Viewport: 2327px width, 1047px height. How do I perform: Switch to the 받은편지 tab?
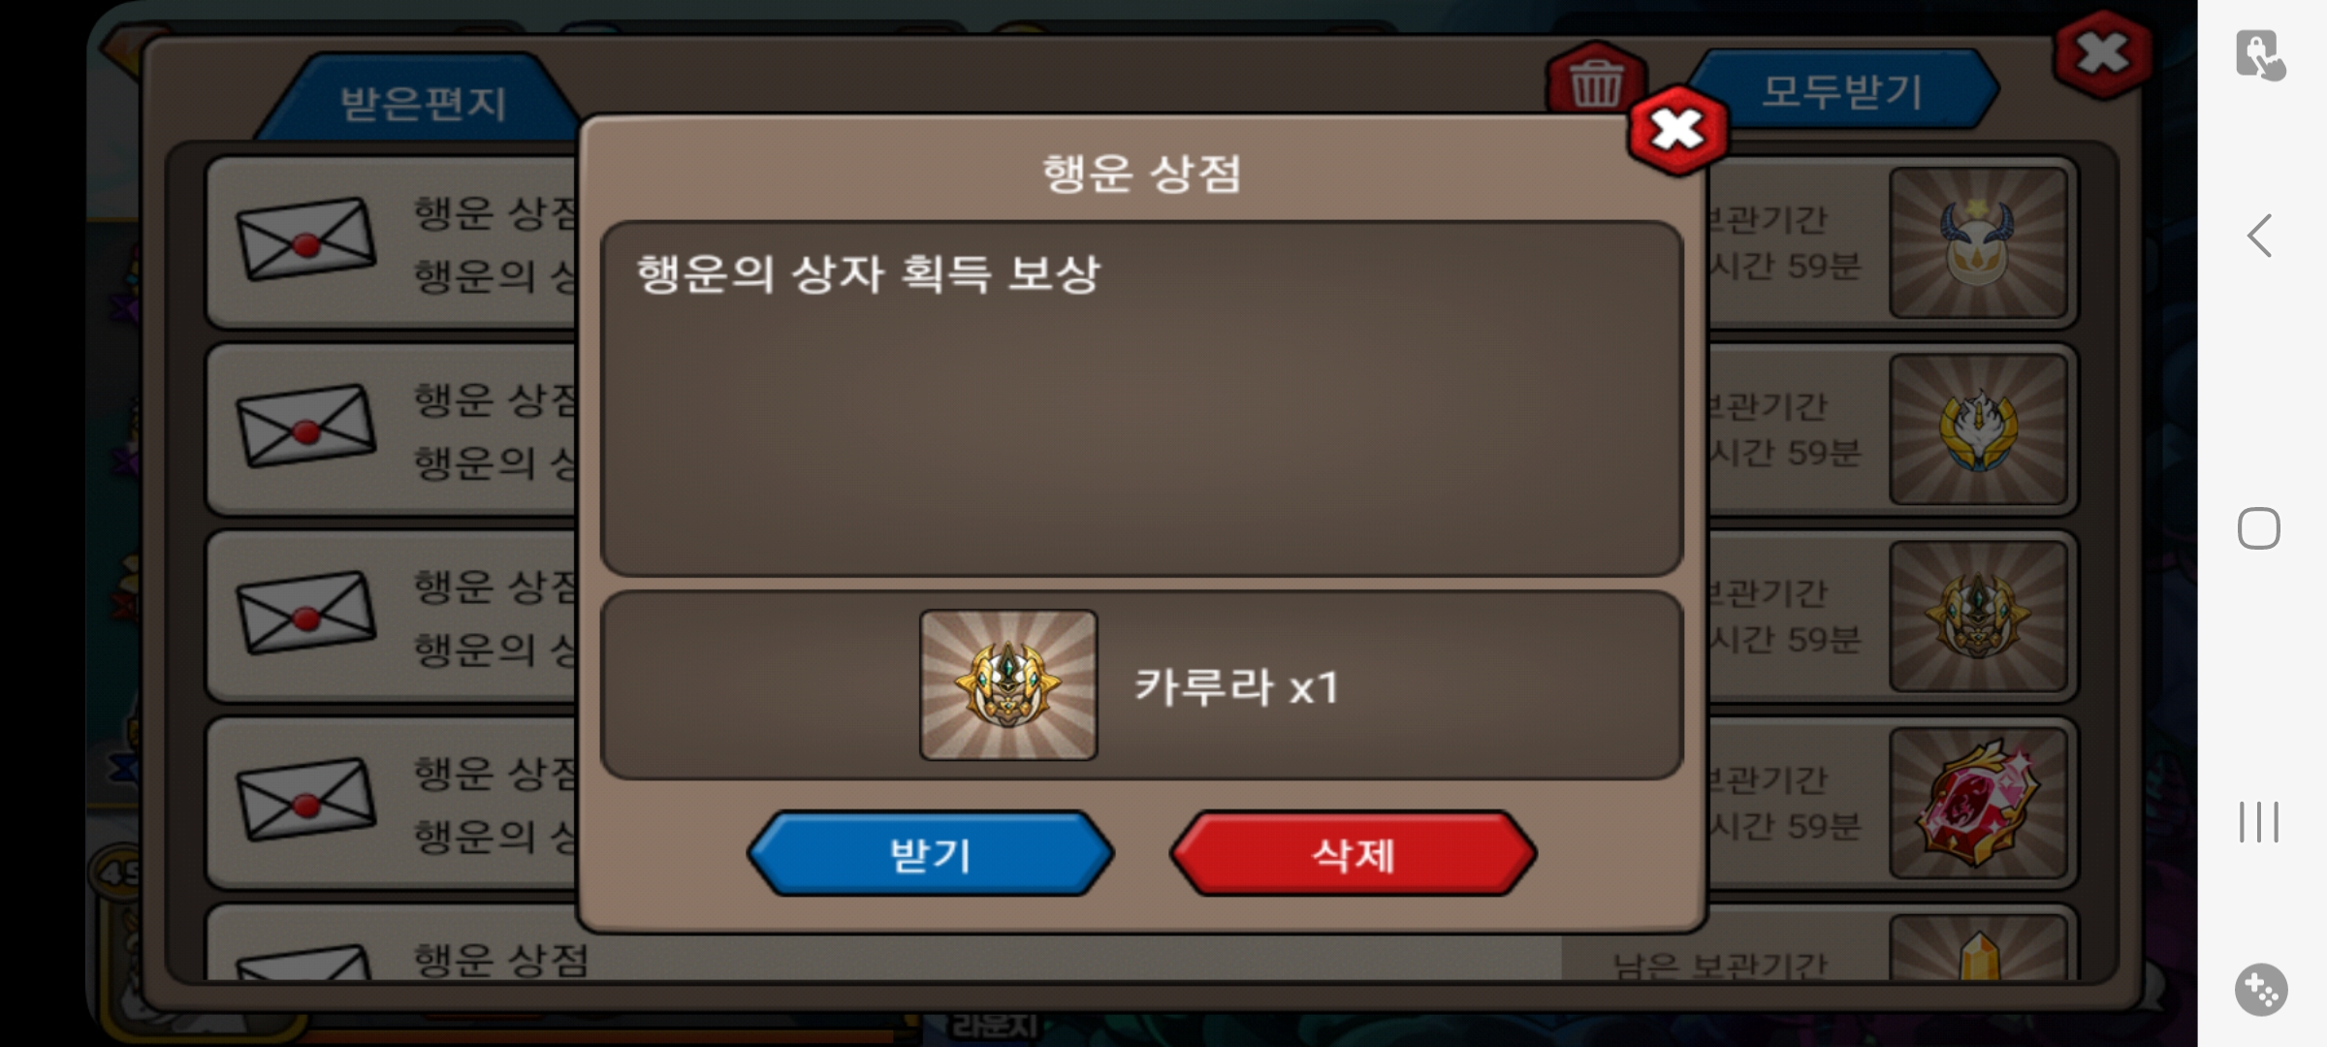click(x=423, y=103)
